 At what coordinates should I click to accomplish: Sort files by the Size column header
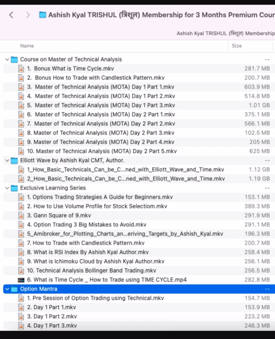(x=237, y=46)
